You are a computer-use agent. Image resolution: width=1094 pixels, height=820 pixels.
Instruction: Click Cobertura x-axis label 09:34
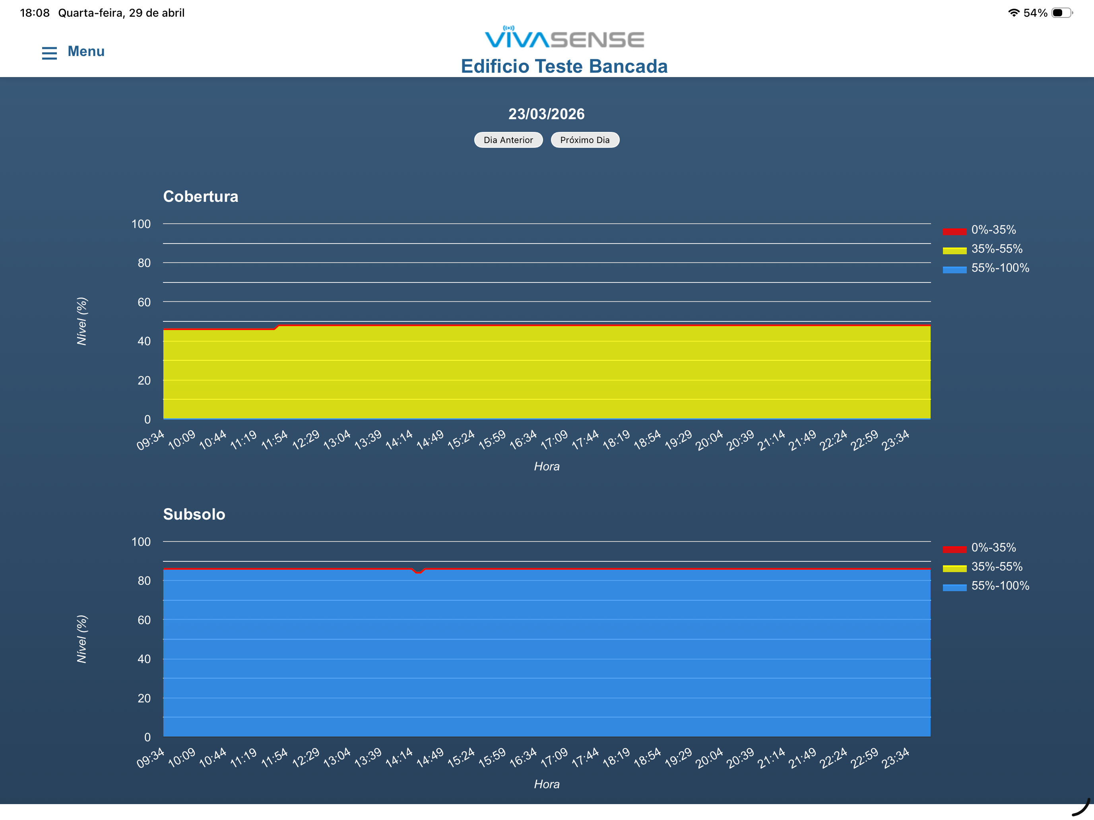pyautogui.click(x=151, y=439)
